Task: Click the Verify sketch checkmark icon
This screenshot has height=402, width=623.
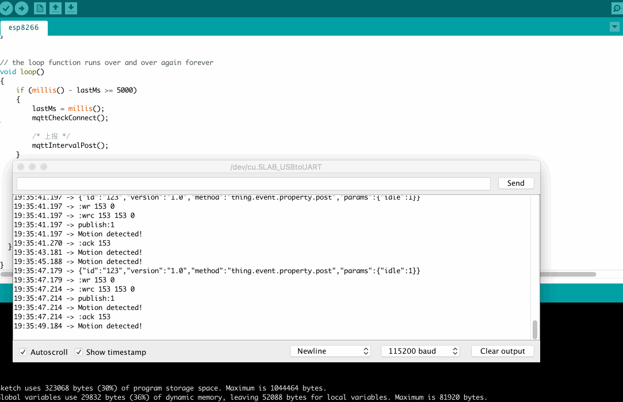Action: (x=6, y=8)
